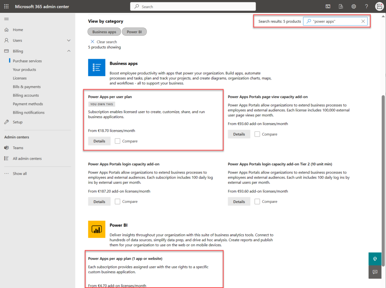Tick Compare for Portals login capacity add-on
The image size is (386, 288).
click(118, 201)
